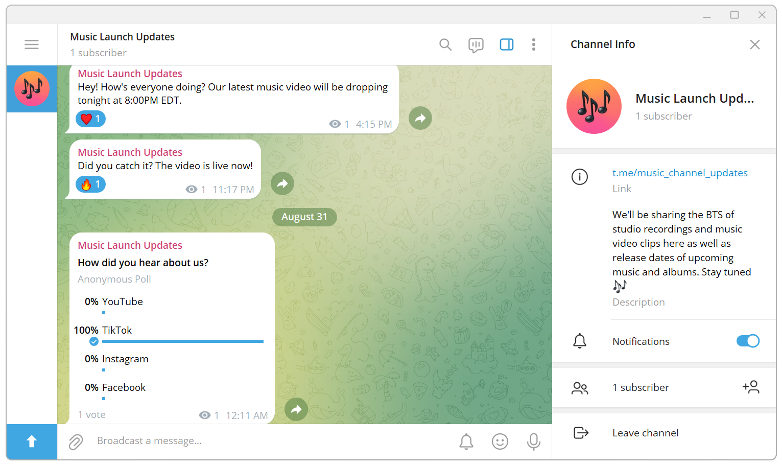Click sender name on the poll message
This screenshot has width=782, height=465.
[x=130, y=245]
